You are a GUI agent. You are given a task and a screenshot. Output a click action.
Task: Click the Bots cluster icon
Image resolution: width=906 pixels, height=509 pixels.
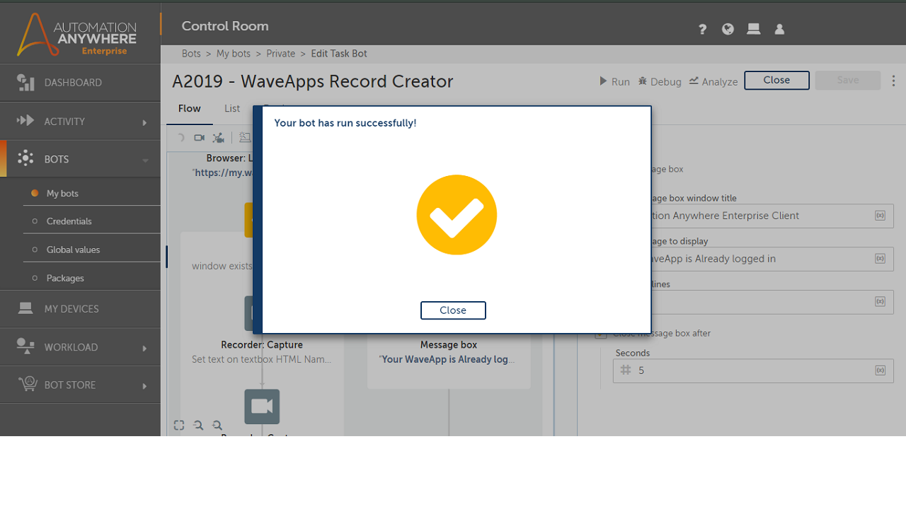(25, 158)
